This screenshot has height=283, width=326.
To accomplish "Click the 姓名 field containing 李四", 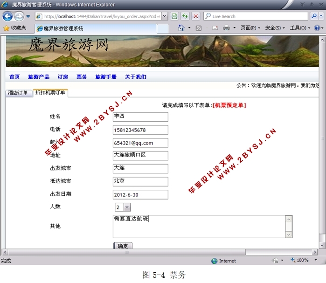I will [x=140, y=117].
